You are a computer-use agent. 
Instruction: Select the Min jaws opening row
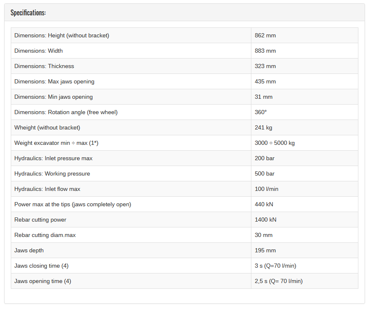[x=185, y=97]
